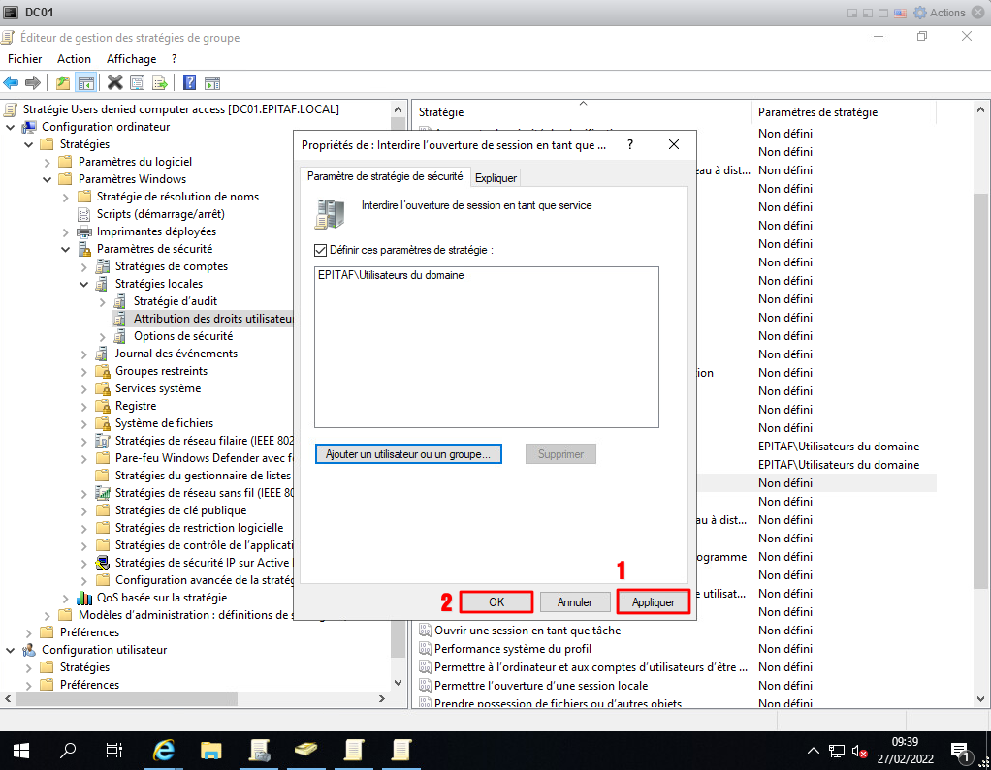Open the 'Affichage' menu
The image size is (991, 770).
click(131, 59)
